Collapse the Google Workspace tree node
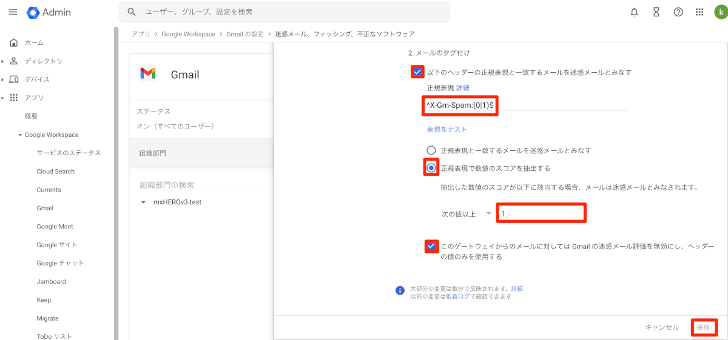 tap(20, 135)
